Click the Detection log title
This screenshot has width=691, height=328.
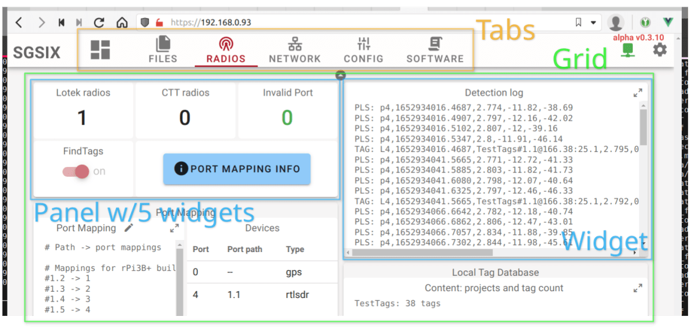tap(494, 93)
